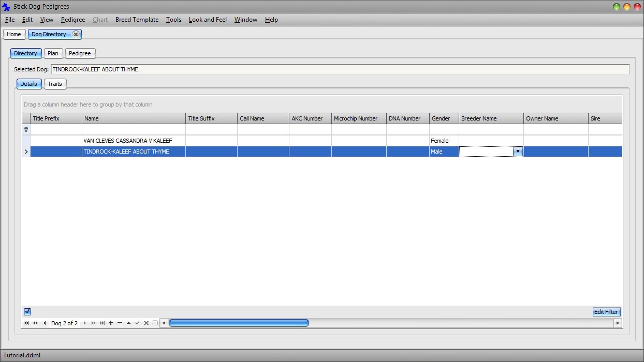Navigate to the last record using the skip icon
644x362 pixels.
[103, 323]
